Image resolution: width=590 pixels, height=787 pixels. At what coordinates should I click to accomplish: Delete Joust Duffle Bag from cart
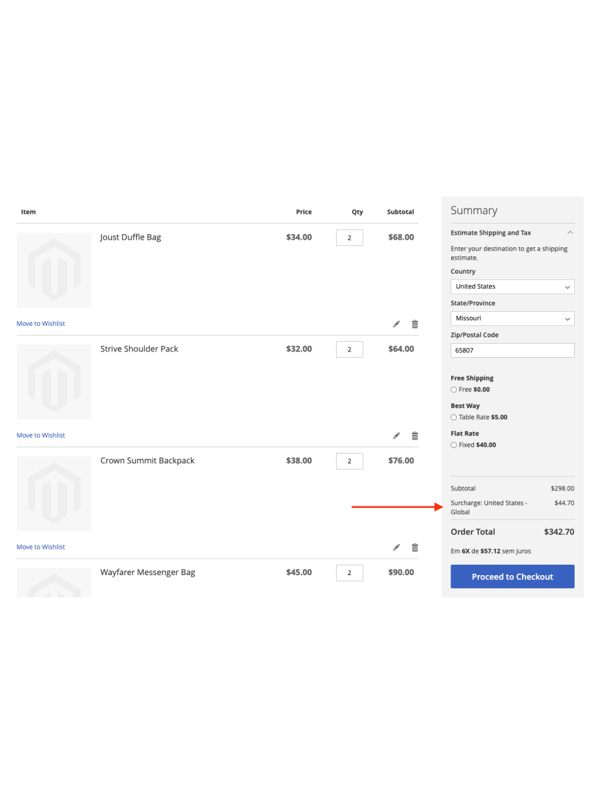[x=415, y=324]
